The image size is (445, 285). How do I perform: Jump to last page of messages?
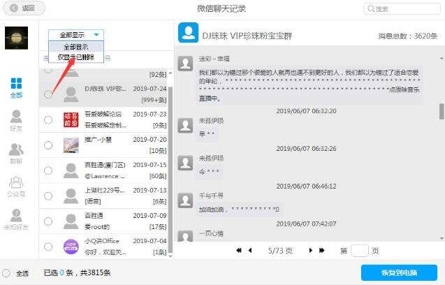pos(321,250)
